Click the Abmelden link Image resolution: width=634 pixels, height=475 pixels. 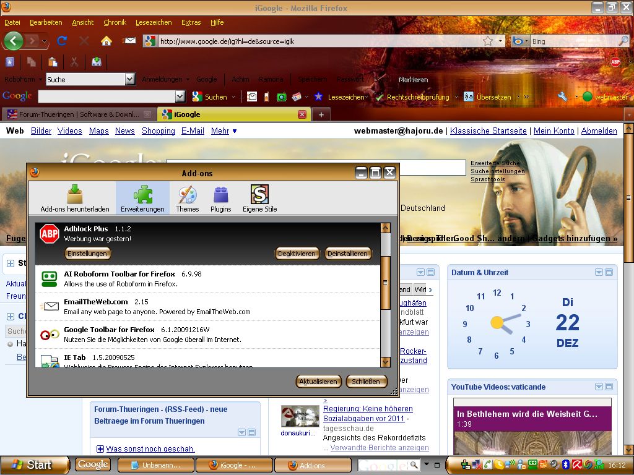coord(599,131)
